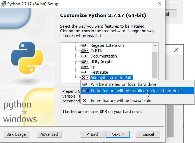The width and height of the screenshot is (195, 143).
Task: Open the Tcl/Tk feature dropdown icon
Action: (x=85, y=51)
